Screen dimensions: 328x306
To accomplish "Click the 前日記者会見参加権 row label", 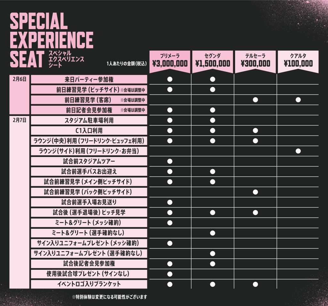I will coord(89,110).
